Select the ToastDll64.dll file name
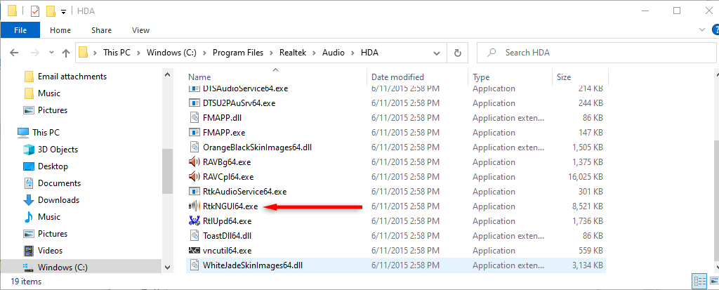 pos(227,236)
